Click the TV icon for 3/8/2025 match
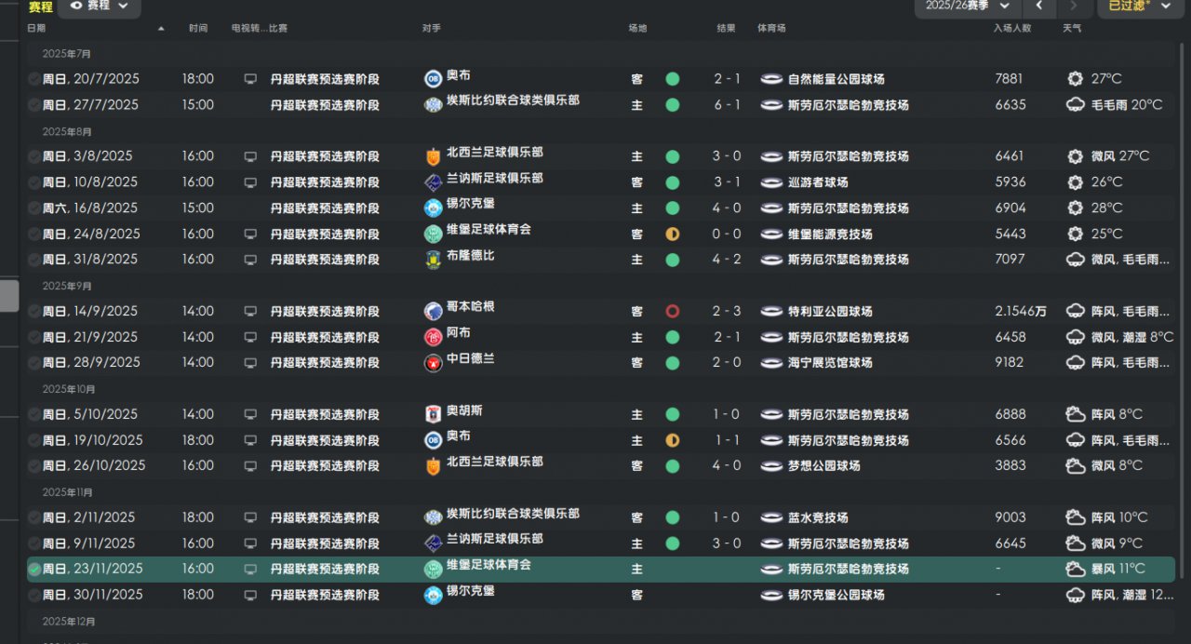This screenshot has width=1191, height=644. click(x=250, y=156)
